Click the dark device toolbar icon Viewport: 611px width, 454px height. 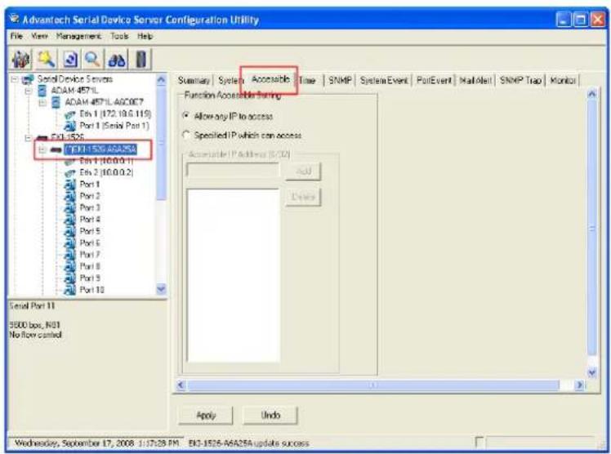(140, 60)
